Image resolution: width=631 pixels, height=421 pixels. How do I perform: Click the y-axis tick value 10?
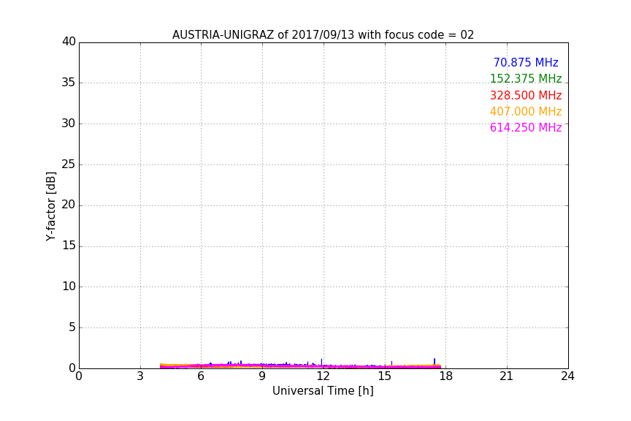69,287
